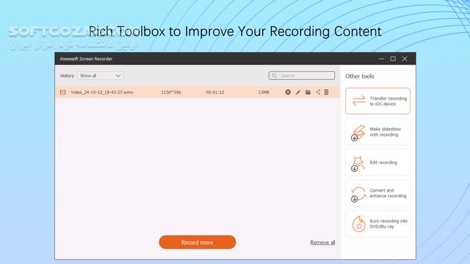Screen dimensions: 470x264
Task: Open the recording's folder location icon
Action: 308,92
